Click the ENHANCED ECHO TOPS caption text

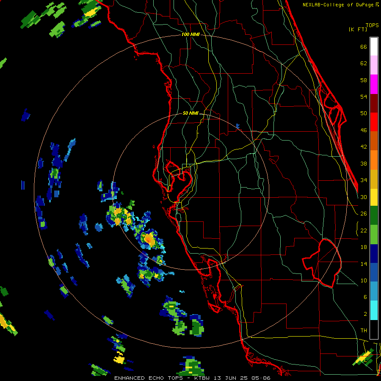pyautogui.click(x=150, y=378)
